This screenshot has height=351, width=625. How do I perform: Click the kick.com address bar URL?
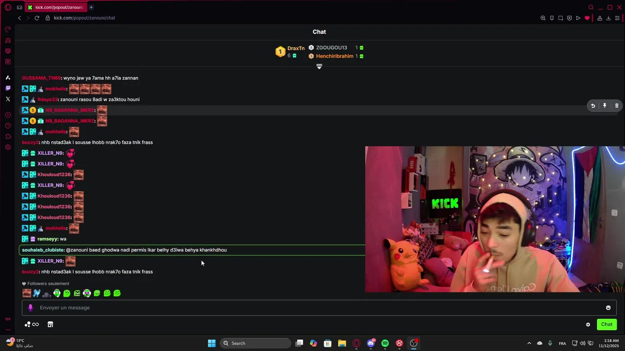[x=84, y=18]
